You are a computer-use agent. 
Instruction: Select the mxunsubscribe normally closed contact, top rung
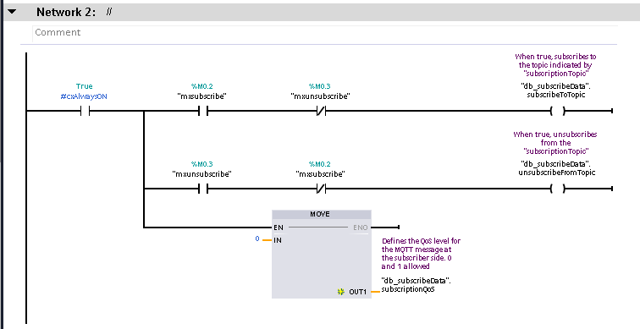tap(321, 111)
